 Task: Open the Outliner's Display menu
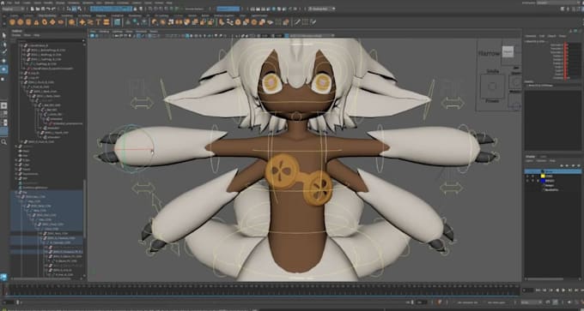(16, 35)
